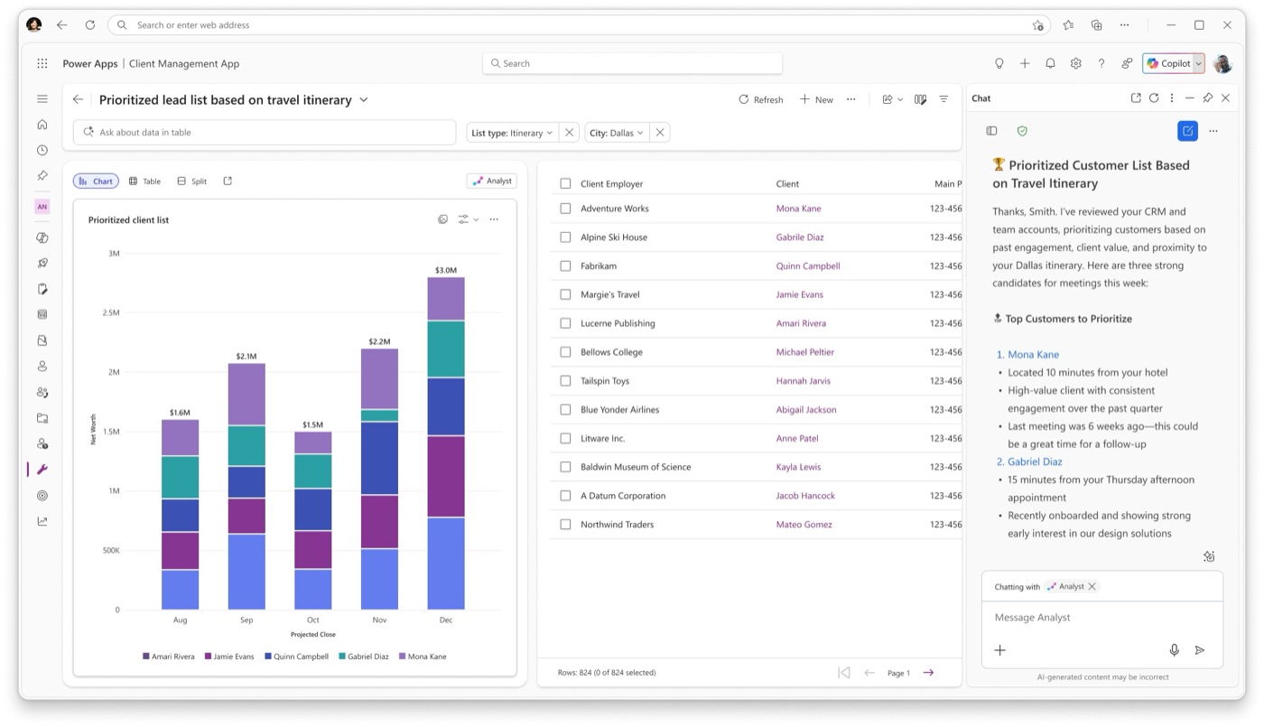Click Refresh in the command bar

[761, 99]
